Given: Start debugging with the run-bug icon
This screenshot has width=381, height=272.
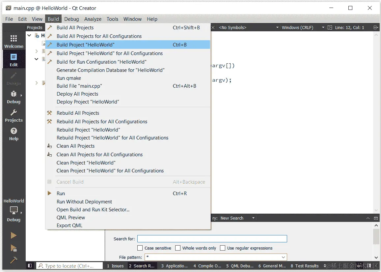Looking at the screenshot, I should (14, 248).
